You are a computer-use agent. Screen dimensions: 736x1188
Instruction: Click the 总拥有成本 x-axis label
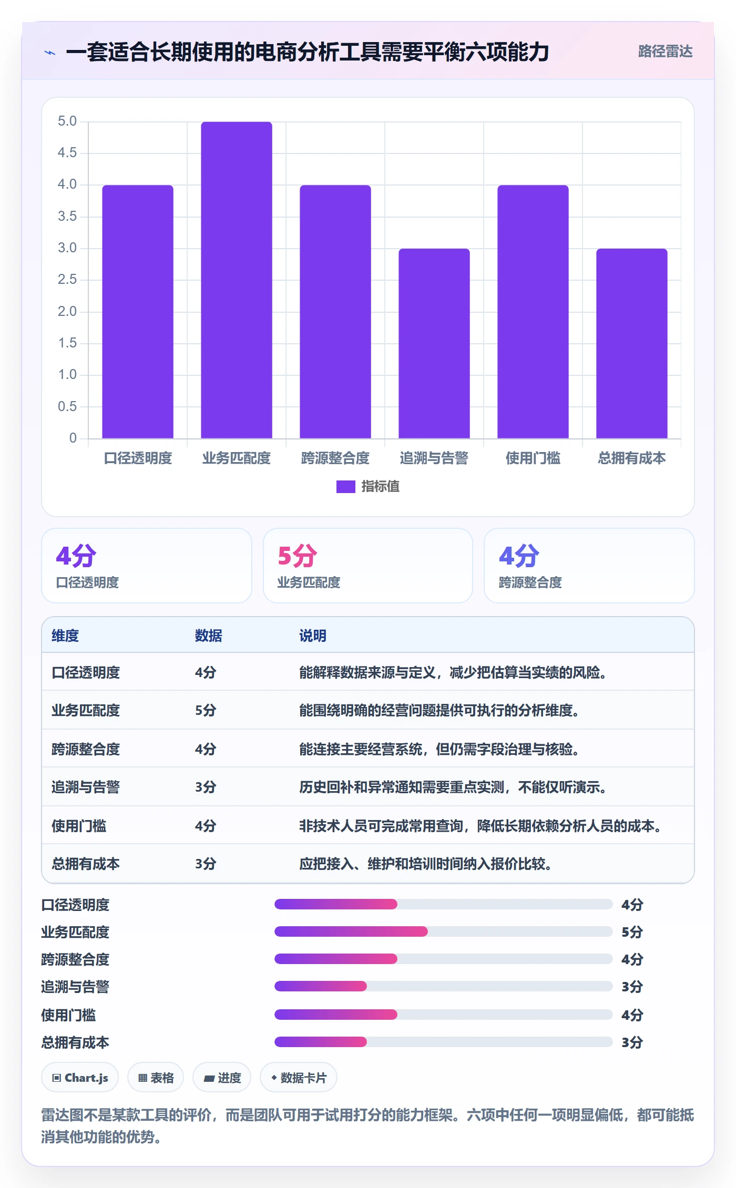point(632,458)
